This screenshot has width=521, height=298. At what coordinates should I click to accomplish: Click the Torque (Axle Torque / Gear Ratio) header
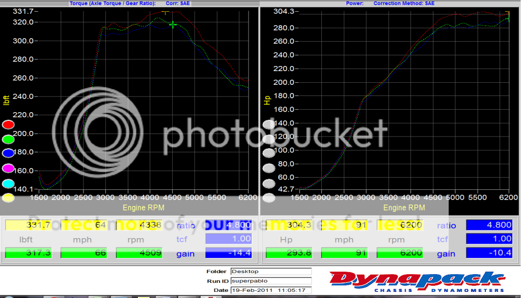(x=112, y=3)
